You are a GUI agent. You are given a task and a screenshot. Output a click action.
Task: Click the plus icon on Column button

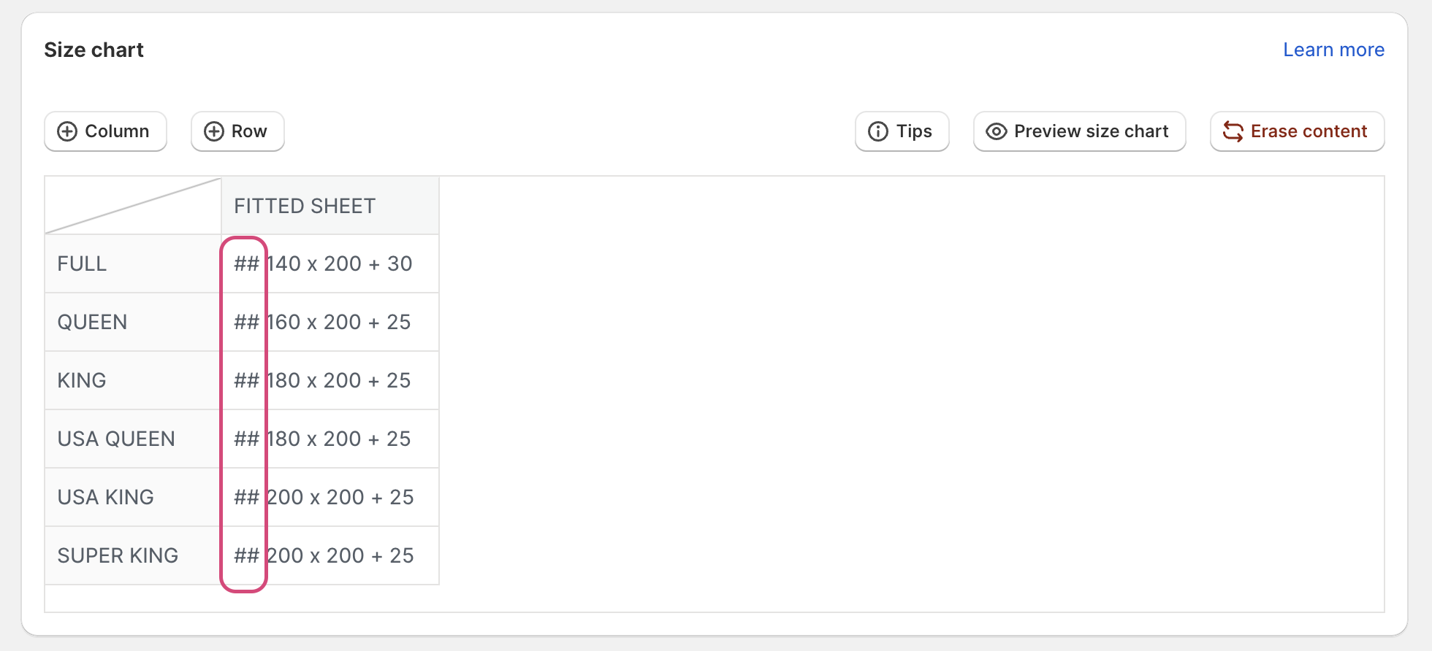click(67, 131)
